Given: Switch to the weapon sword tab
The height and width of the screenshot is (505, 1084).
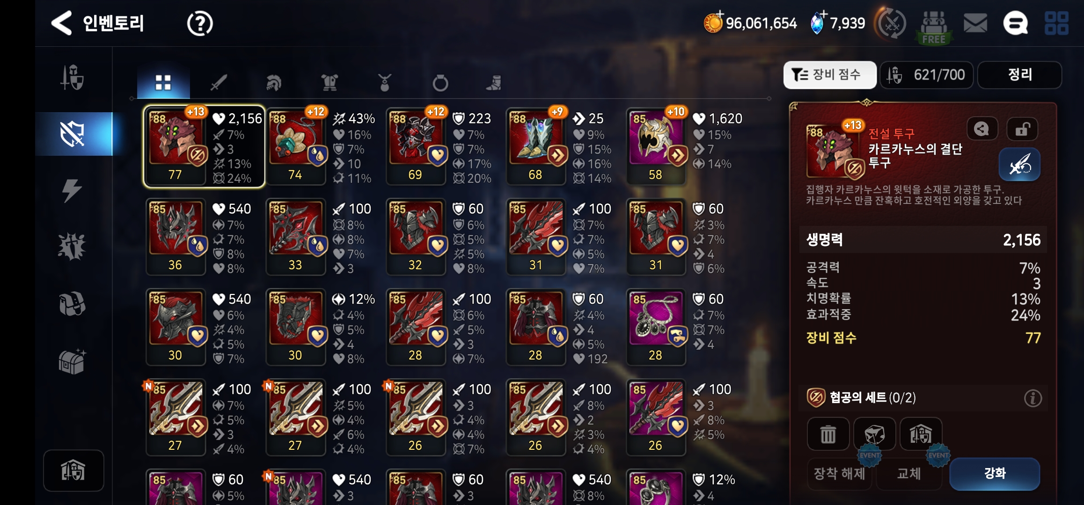Looking at the screenshot, I should (x=219, y=83).
